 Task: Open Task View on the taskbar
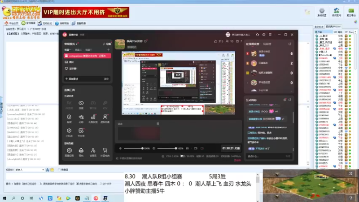(x=31, y=198)
